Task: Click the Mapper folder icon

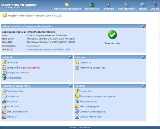Action: (x=5, y=16)
